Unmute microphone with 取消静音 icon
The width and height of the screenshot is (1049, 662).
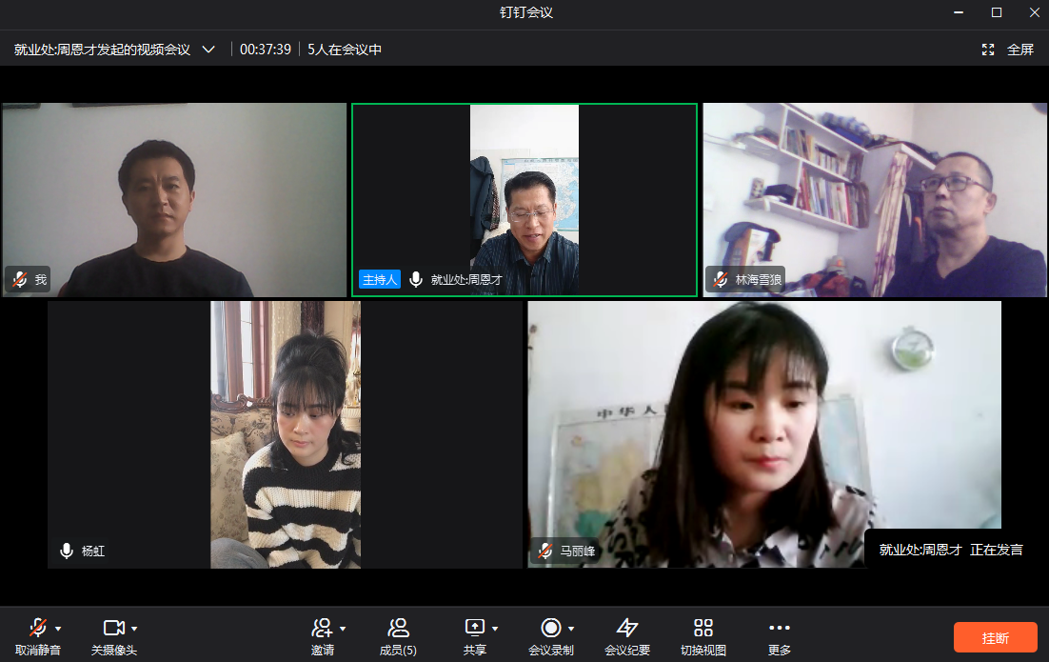click(x=37, y=628)
